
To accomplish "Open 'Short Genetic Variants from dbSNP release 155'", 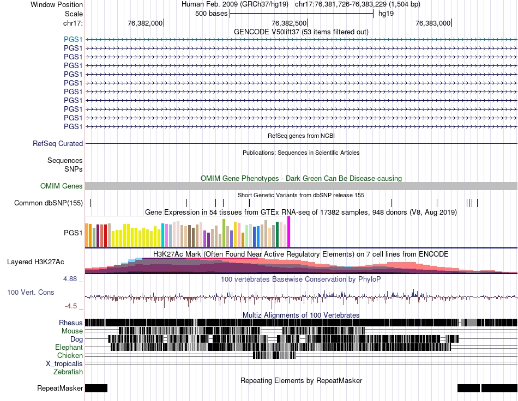I will (301, 195).
